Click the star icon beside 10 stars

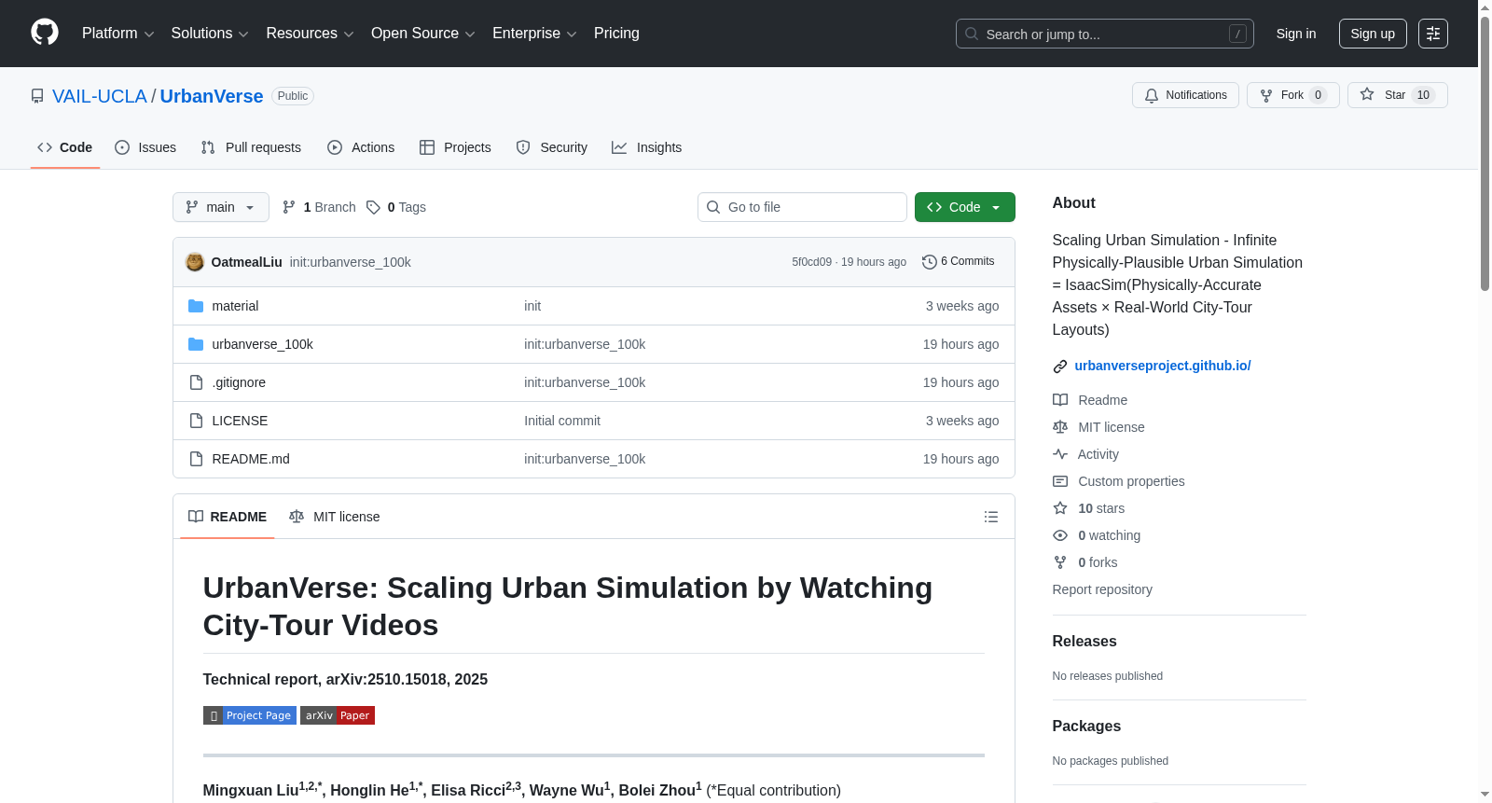click(x=1060, y=508)
